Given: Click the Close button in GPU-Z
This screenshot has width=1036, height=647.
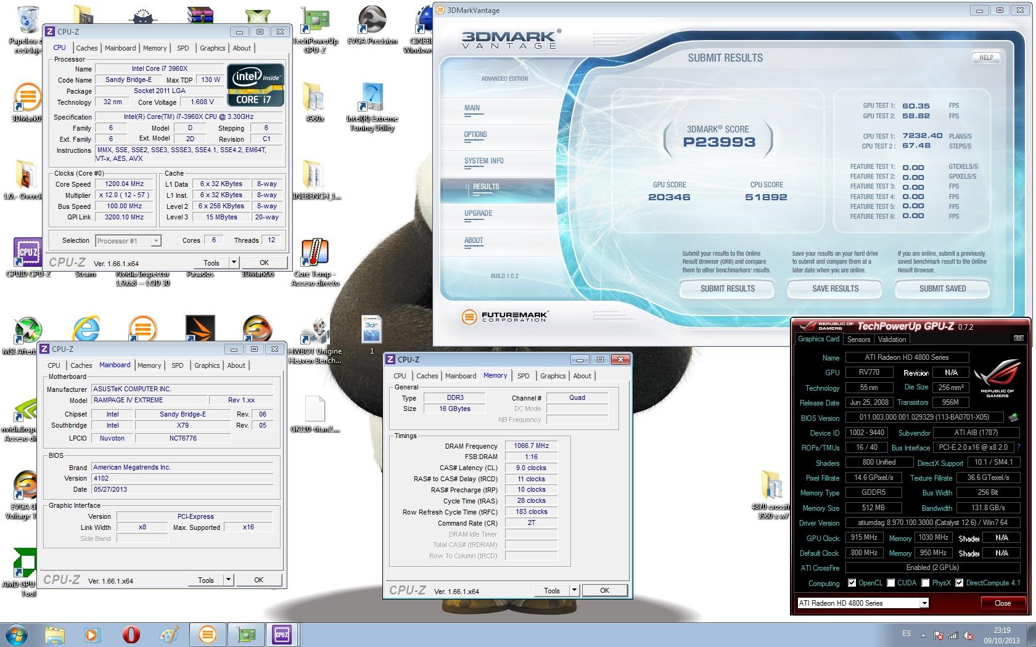Looking at the screenshot, I should click(1003, 603).
